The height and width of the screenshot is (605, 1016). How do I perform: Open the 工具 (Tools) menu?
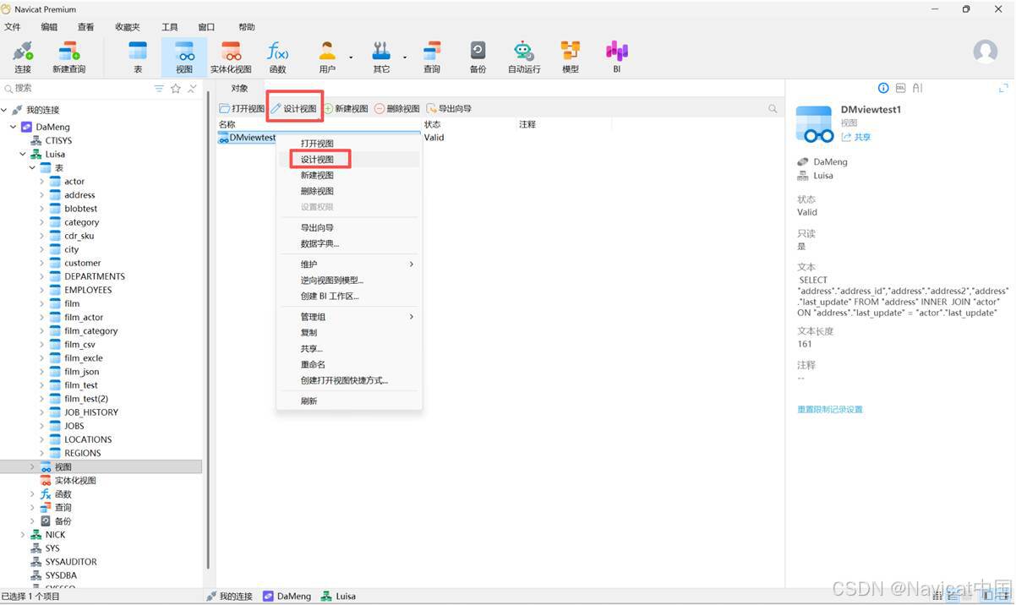pos(169,27)
